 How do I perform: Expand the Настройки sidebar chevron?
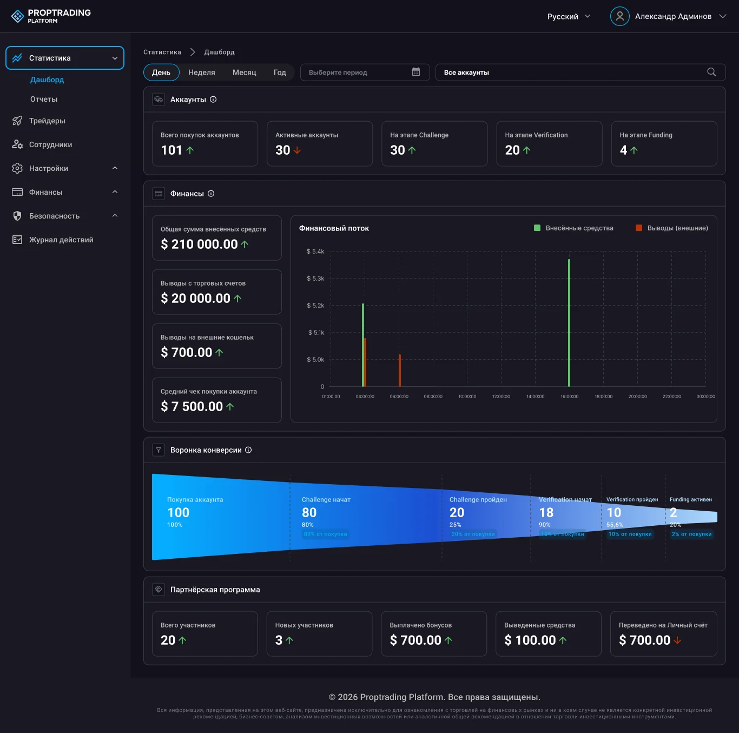tap(115, 168)
